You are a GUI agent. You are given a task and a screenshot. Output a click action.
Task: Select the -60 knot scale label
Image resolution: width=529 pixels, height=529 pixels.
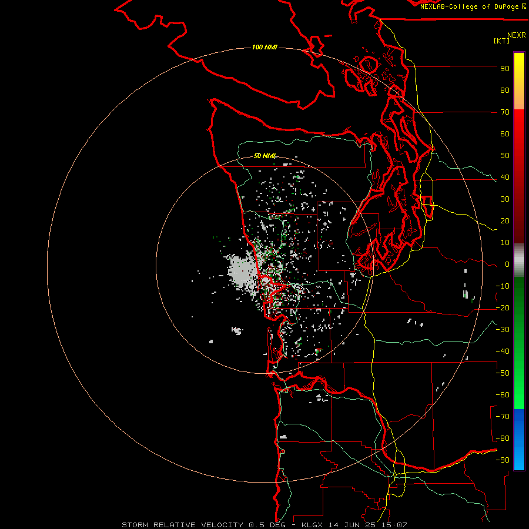point(503,395)
